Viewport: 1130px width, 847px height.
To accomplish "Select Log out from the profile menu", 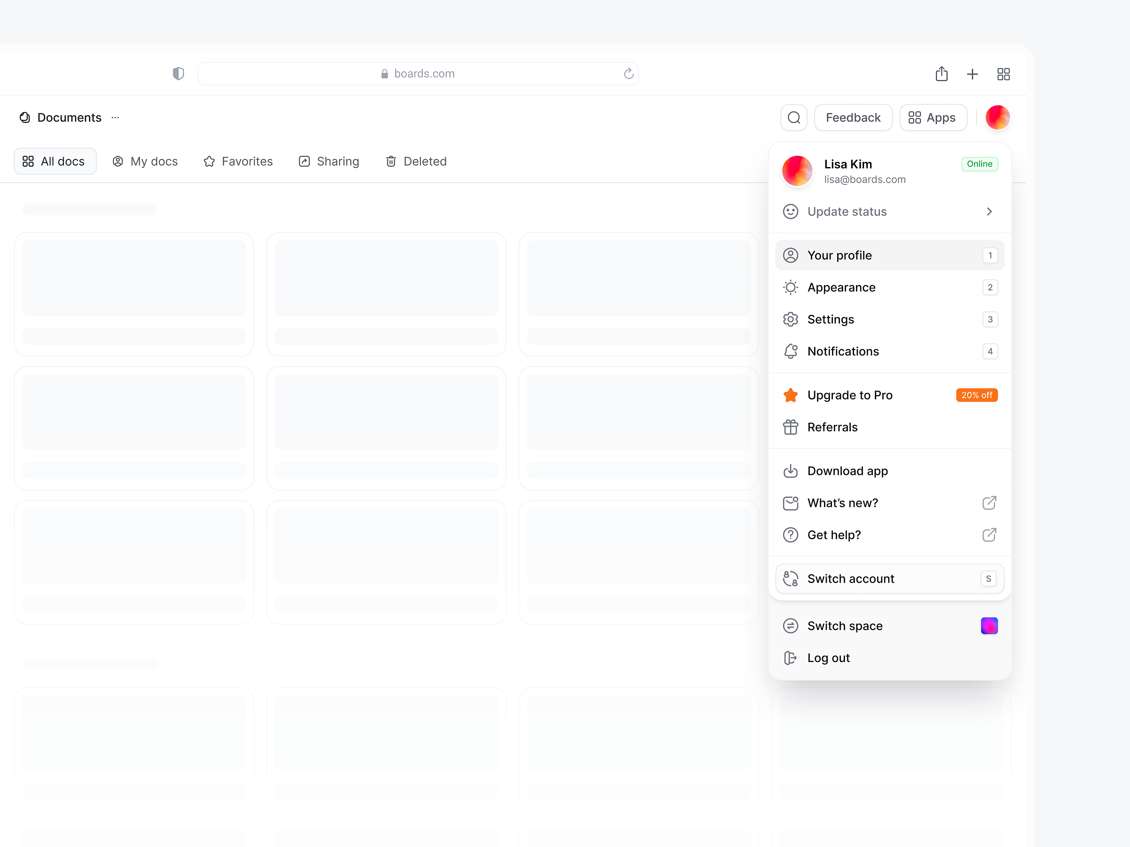I will (x=828, y=657).
